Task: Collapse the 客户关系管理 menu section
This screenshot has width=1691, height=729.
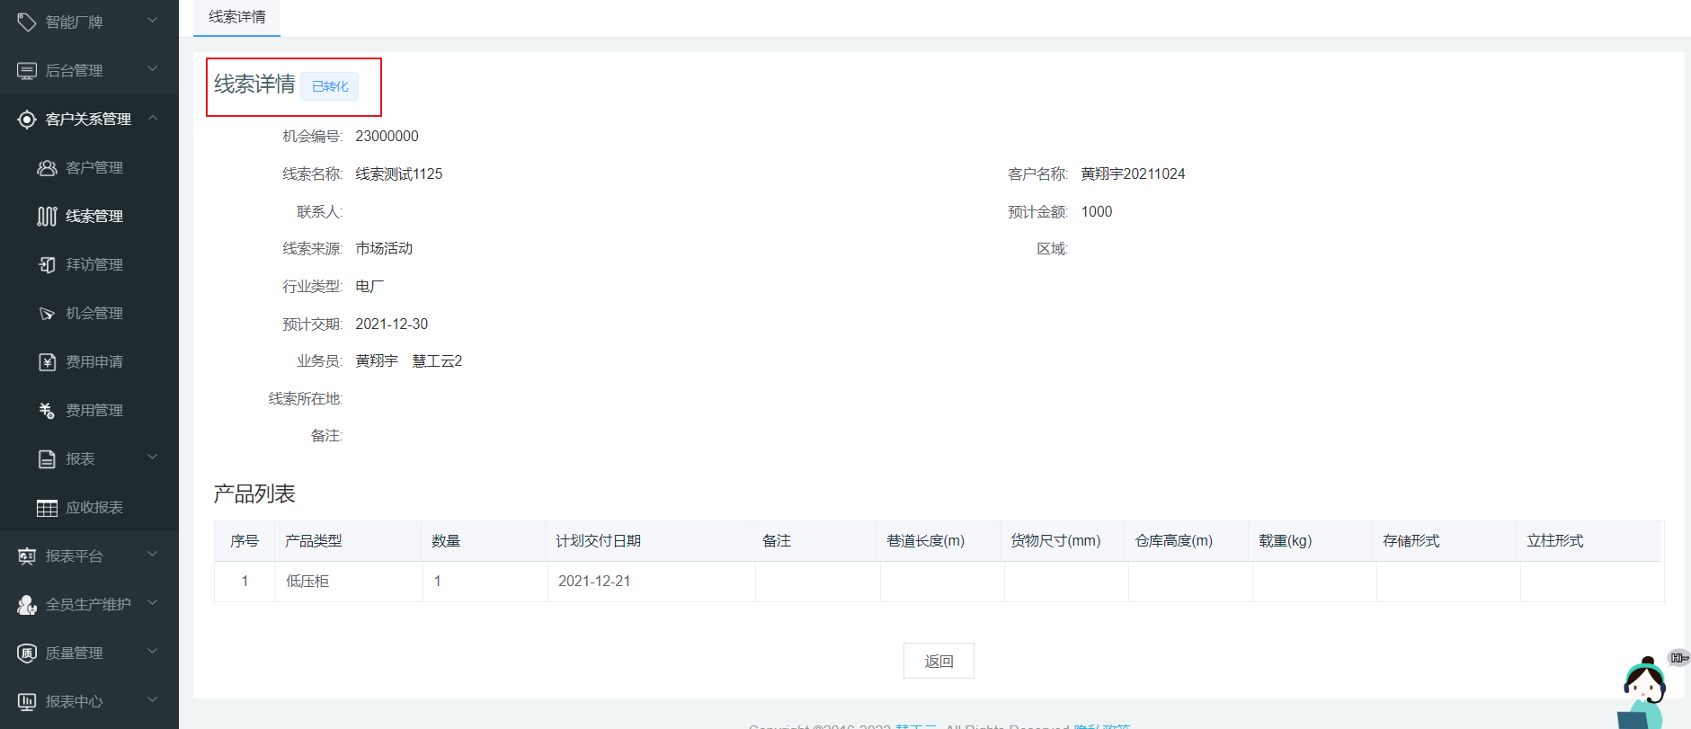Action: (x=152, y=118)
